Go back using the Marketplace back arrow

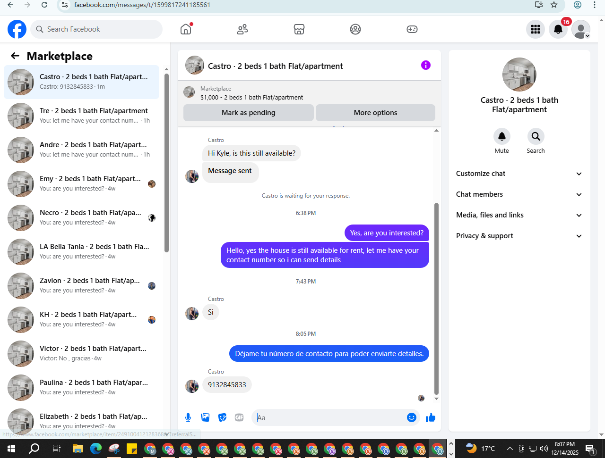15,56
